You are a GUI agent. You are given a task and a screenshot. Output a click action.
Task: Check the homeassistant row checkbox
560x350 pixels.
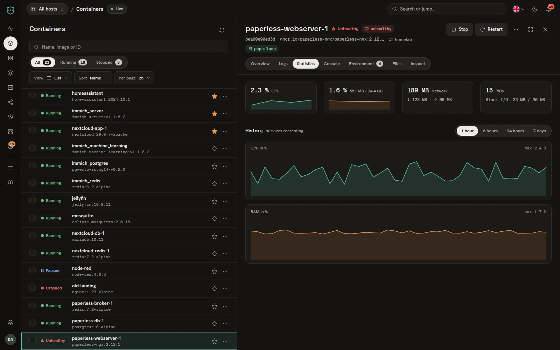pyautogui.click(x=33, y=95)
